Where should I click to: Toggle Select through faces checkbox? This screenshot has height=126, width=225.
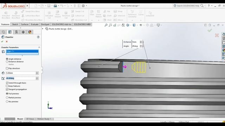[x=7, y=83]
